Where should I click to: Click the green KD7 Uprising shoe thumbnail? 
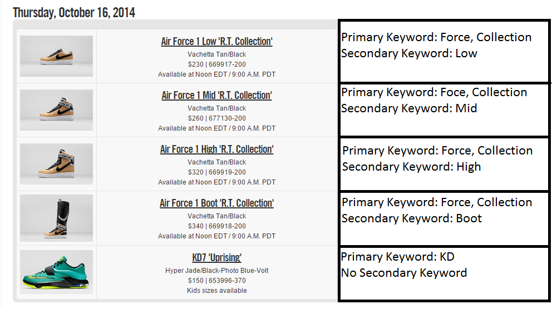coord(56,272)
